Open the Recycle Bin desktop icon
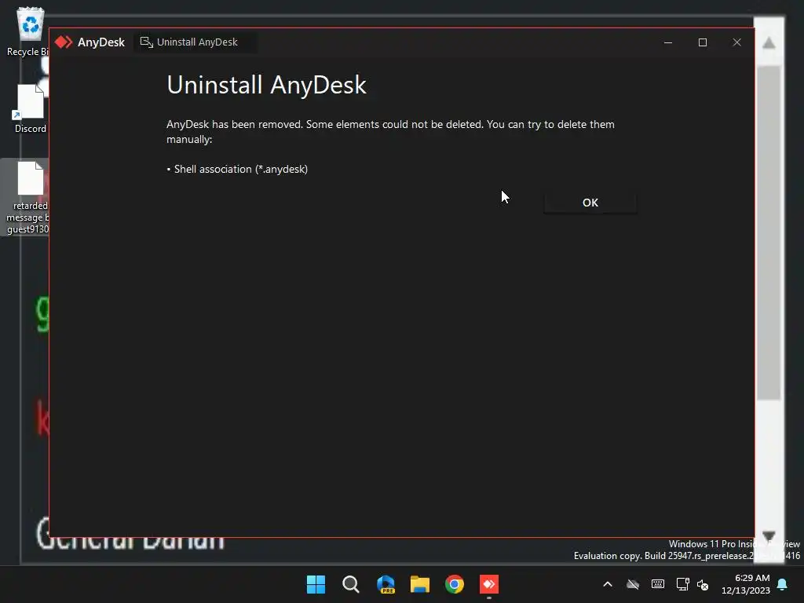This screenshot has height=603, width=804. coord(28,31)
